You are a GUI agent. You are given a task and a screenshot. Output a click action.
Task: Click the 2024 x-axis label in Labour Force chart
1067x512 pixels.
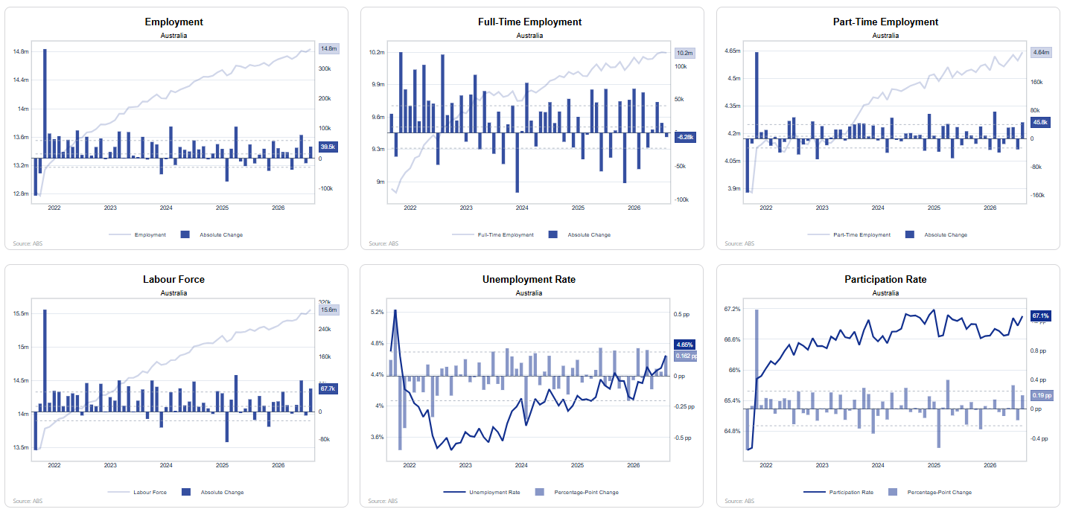(x=166, y=465)
